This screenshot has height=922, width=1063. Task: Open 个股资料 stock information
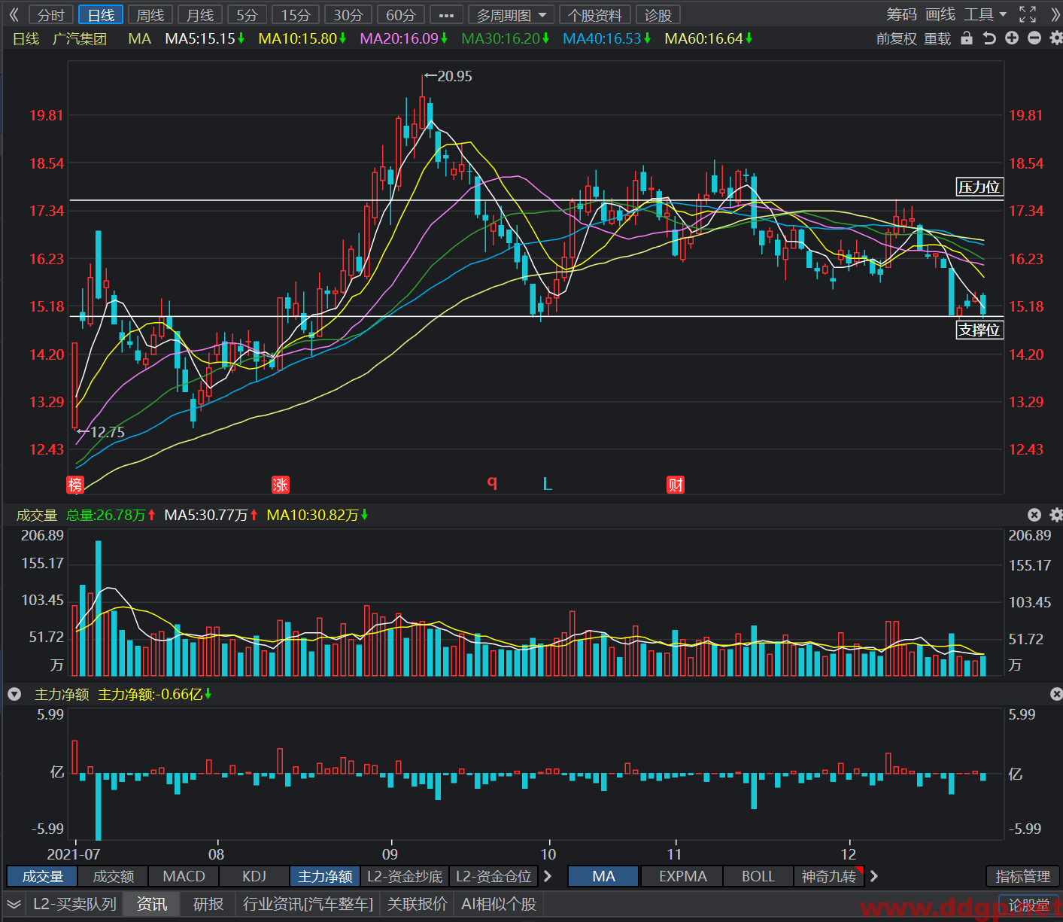click(x=594, y=15)
